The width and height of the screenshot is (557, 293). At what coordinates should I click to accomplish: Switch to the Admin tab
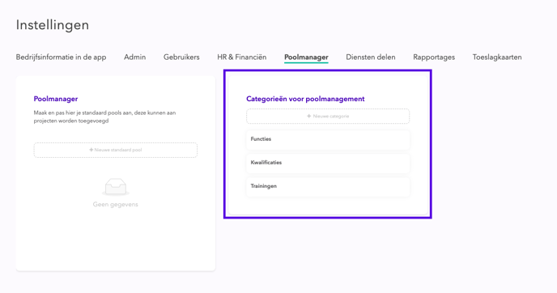point(134,57)
